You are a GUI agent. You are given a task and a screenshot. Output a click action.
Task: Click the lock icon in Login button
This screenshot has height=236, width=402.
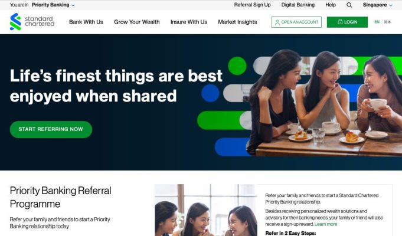pyautogui.click(x=340, y=21)
